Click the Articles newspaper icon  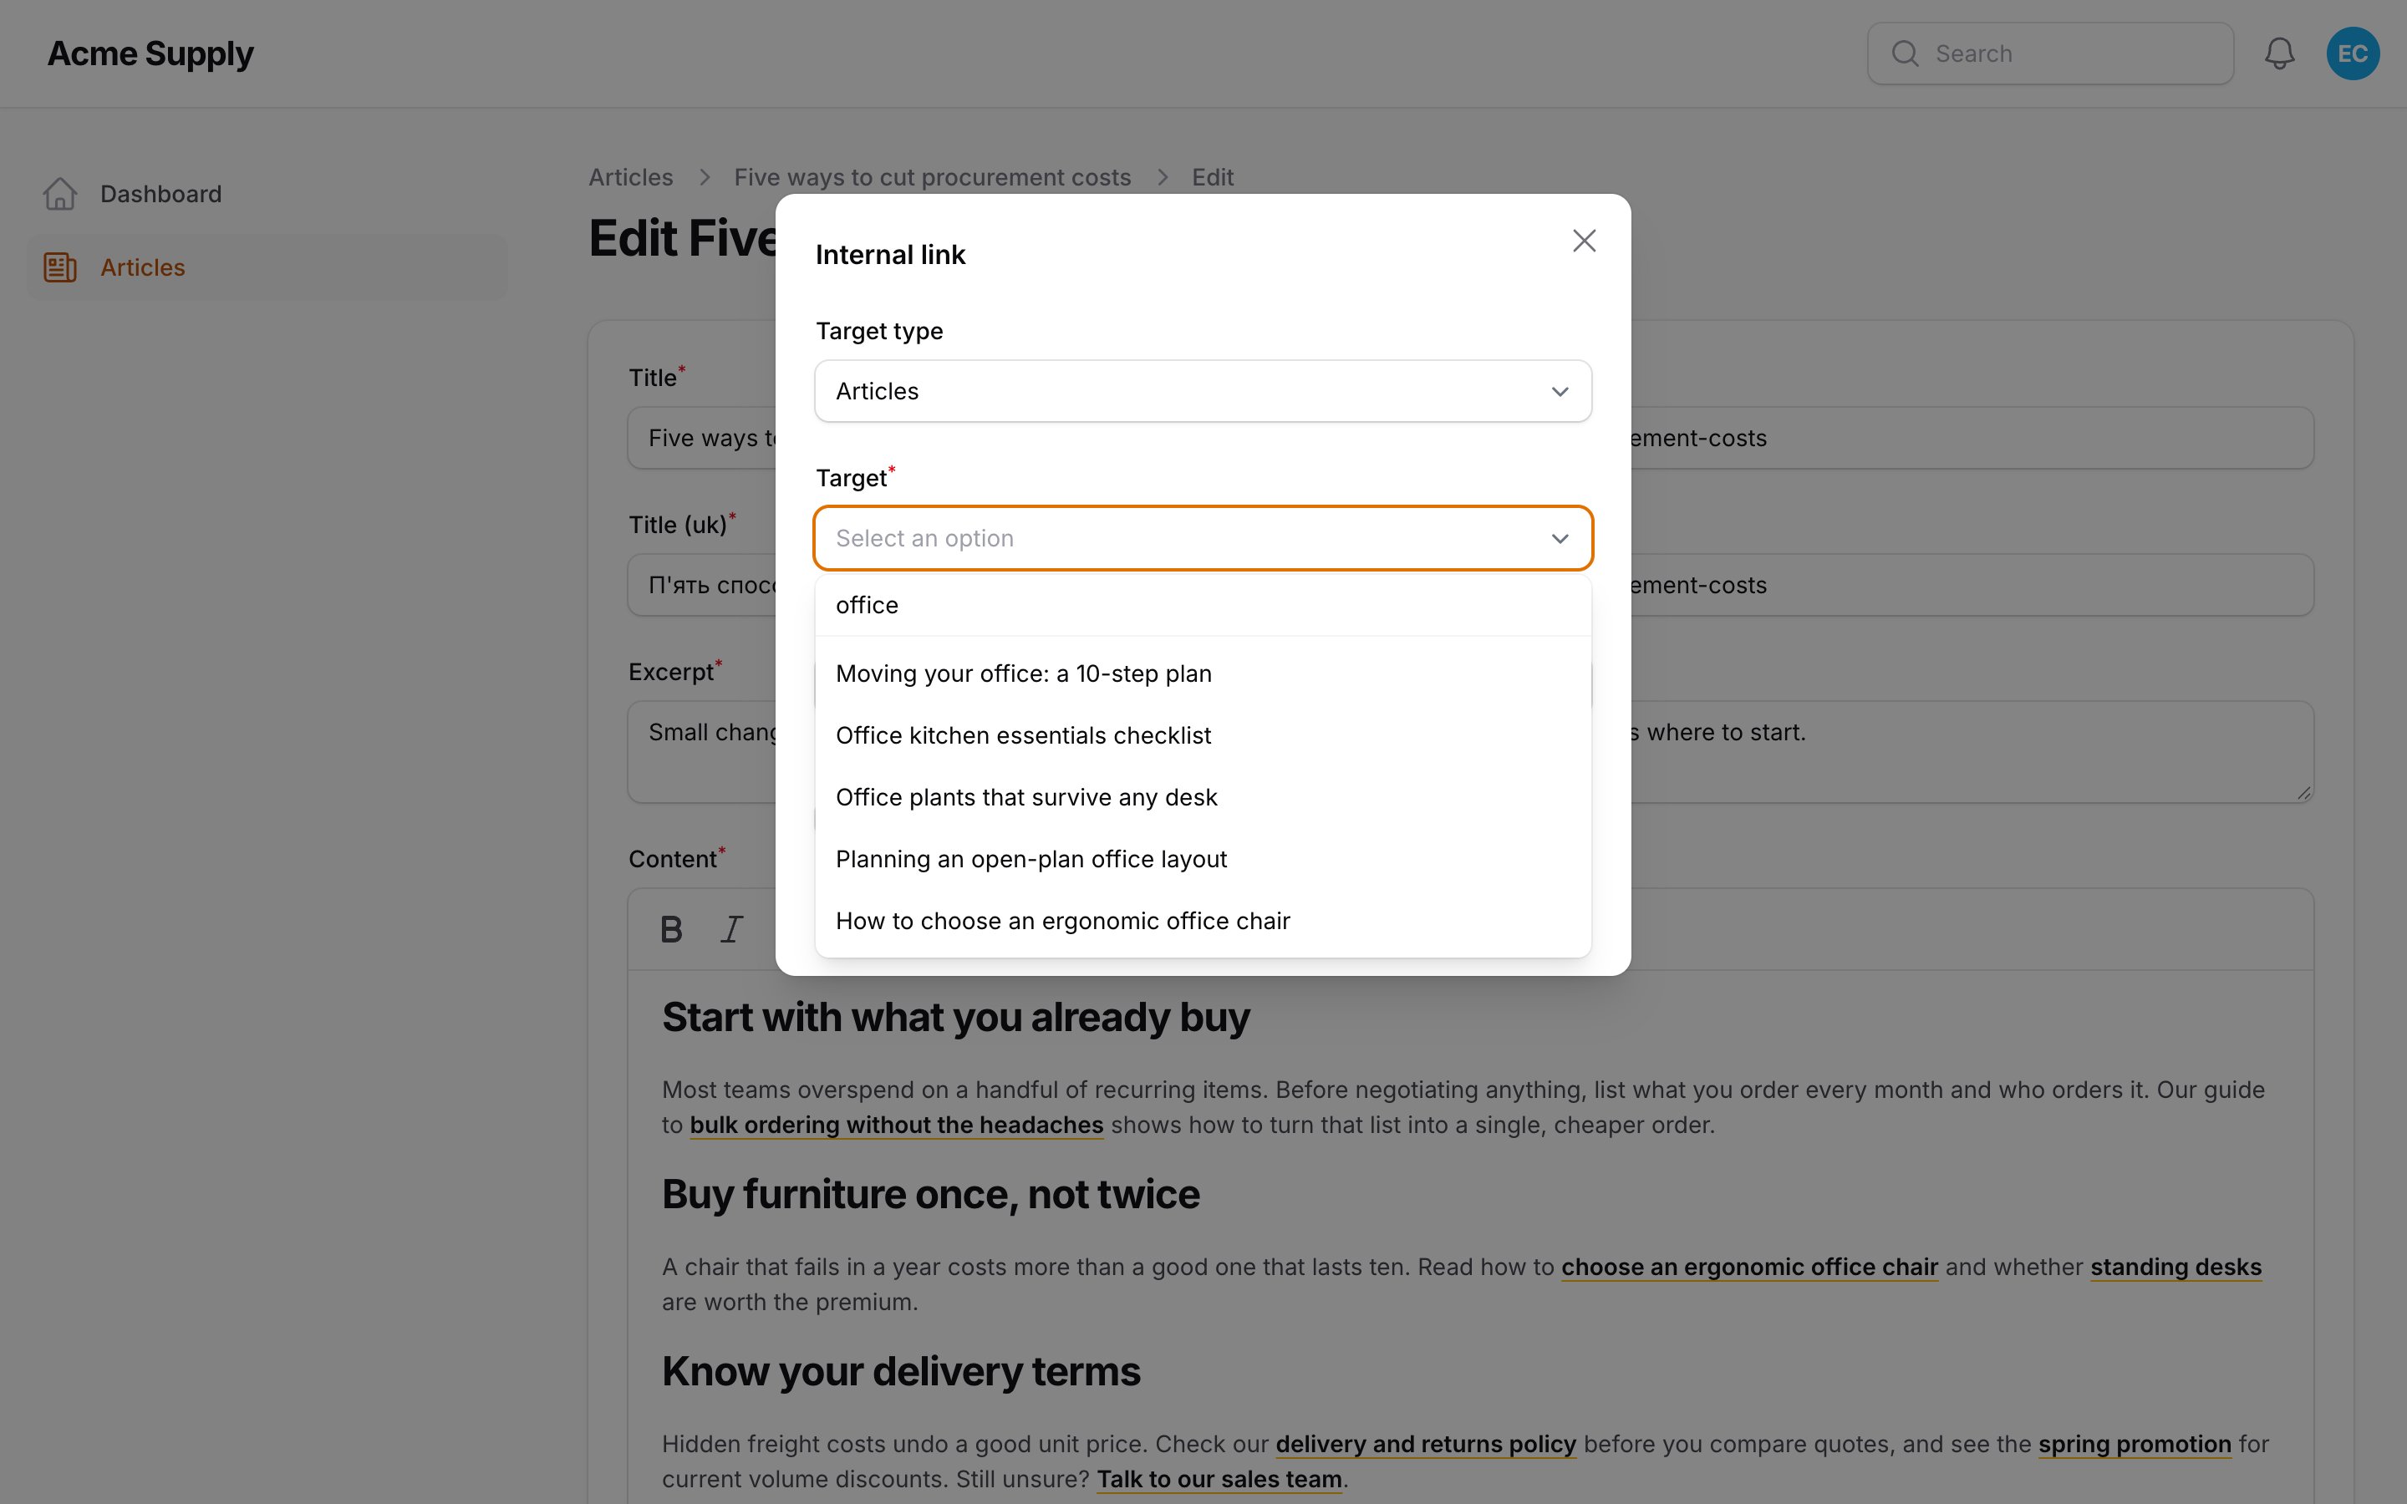59,267
